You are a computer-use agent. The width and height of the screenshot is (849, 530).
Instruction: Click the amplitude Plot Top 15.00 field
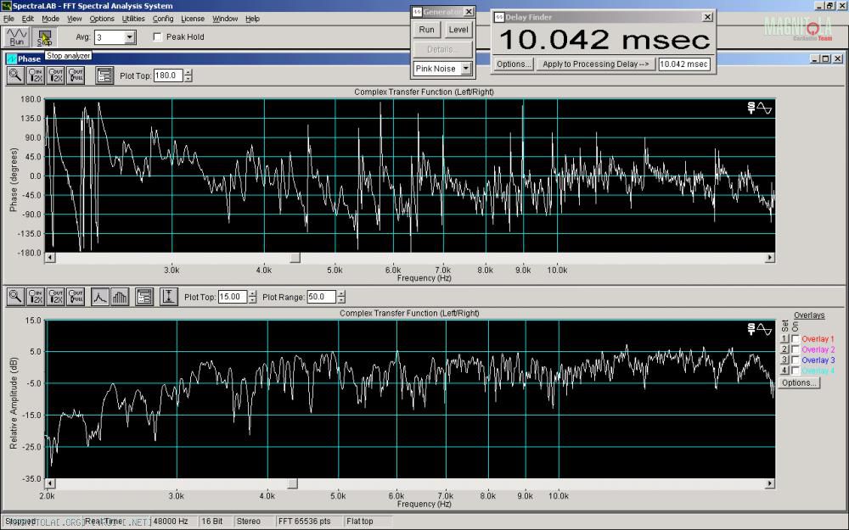point(233,297)
